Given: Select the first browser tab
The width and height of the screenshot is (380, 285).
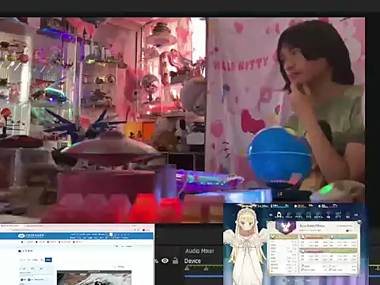Looking at the screenshot, I should (10, 226).
